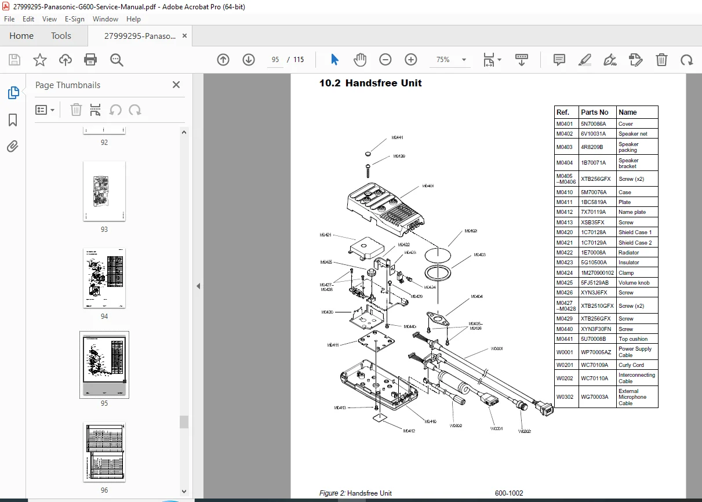Image resolution: width=702 pixels, height=502 pixels.
Task: Open the Edit menu
Action: click(28, 19)
